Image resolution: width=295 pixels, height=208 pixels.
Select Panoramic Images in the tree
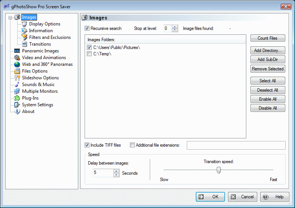point(40,51)
